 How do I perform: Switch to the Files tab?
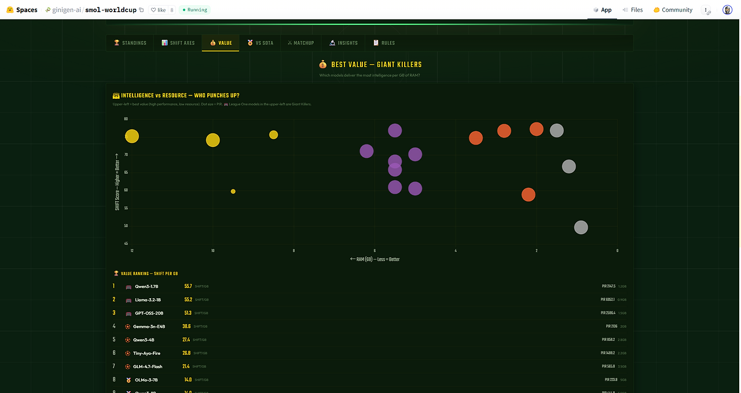[632, 10]
